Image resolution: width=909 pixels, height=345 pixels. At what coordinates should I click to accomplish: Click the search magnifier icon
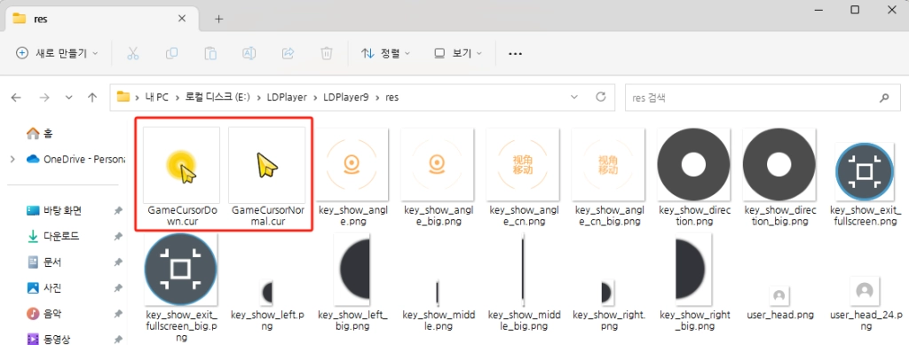tap(885, 98)
